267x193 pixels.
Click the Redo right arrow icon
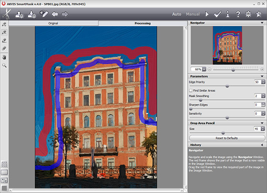click(65, 14)
